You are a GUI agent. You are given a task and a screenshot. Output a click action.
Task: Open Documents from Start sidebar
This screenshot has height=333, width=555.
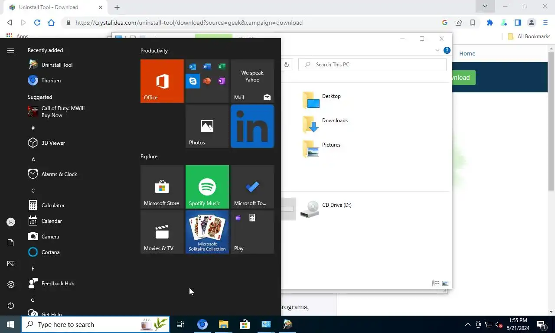coord(11,243)
